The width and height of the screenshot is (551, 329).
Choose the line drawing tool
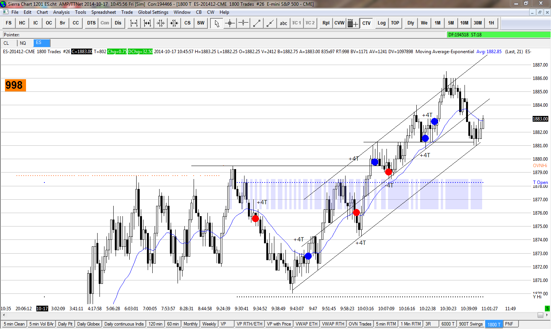[x=257, y=23]
